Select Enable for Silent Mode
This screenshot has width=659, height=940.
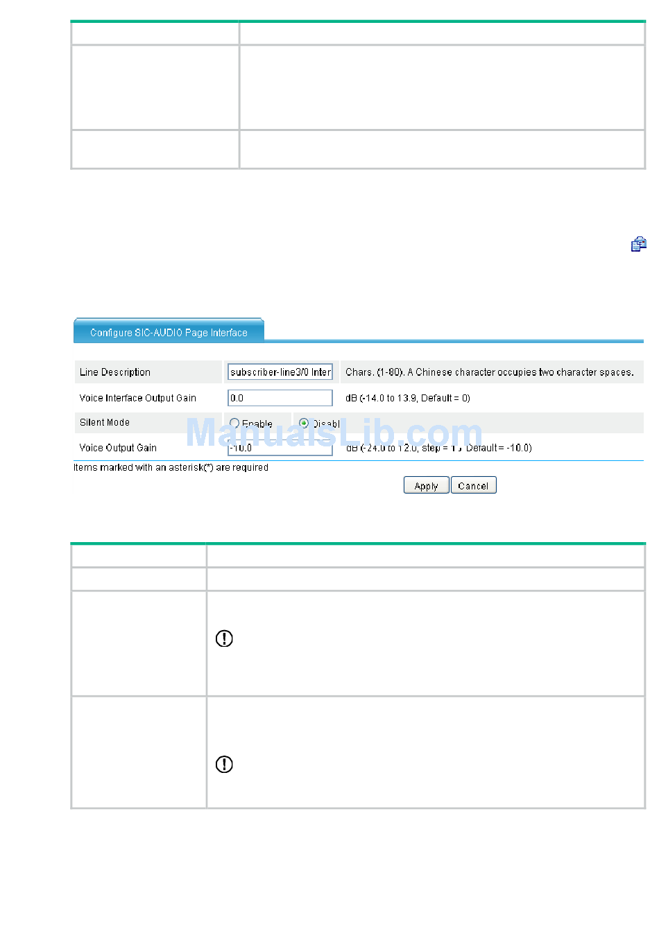click(234, 423)
